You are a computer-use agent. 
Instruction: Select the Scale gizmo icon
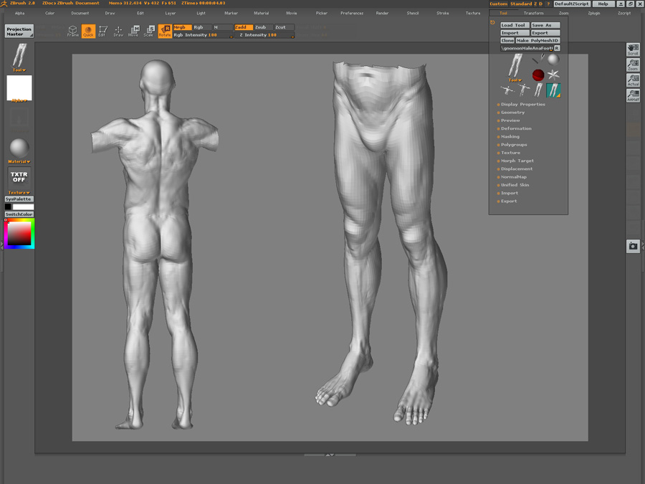[x=149, y=31]
